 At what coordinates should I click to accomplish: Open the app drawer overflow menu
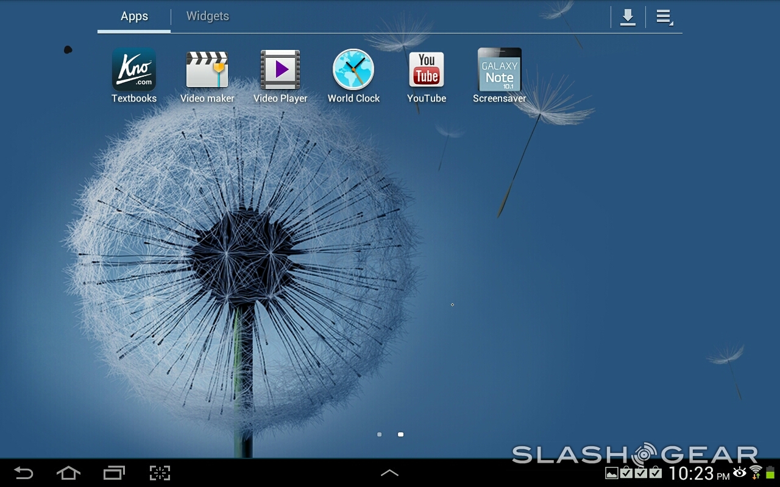[x=664, y=17]
